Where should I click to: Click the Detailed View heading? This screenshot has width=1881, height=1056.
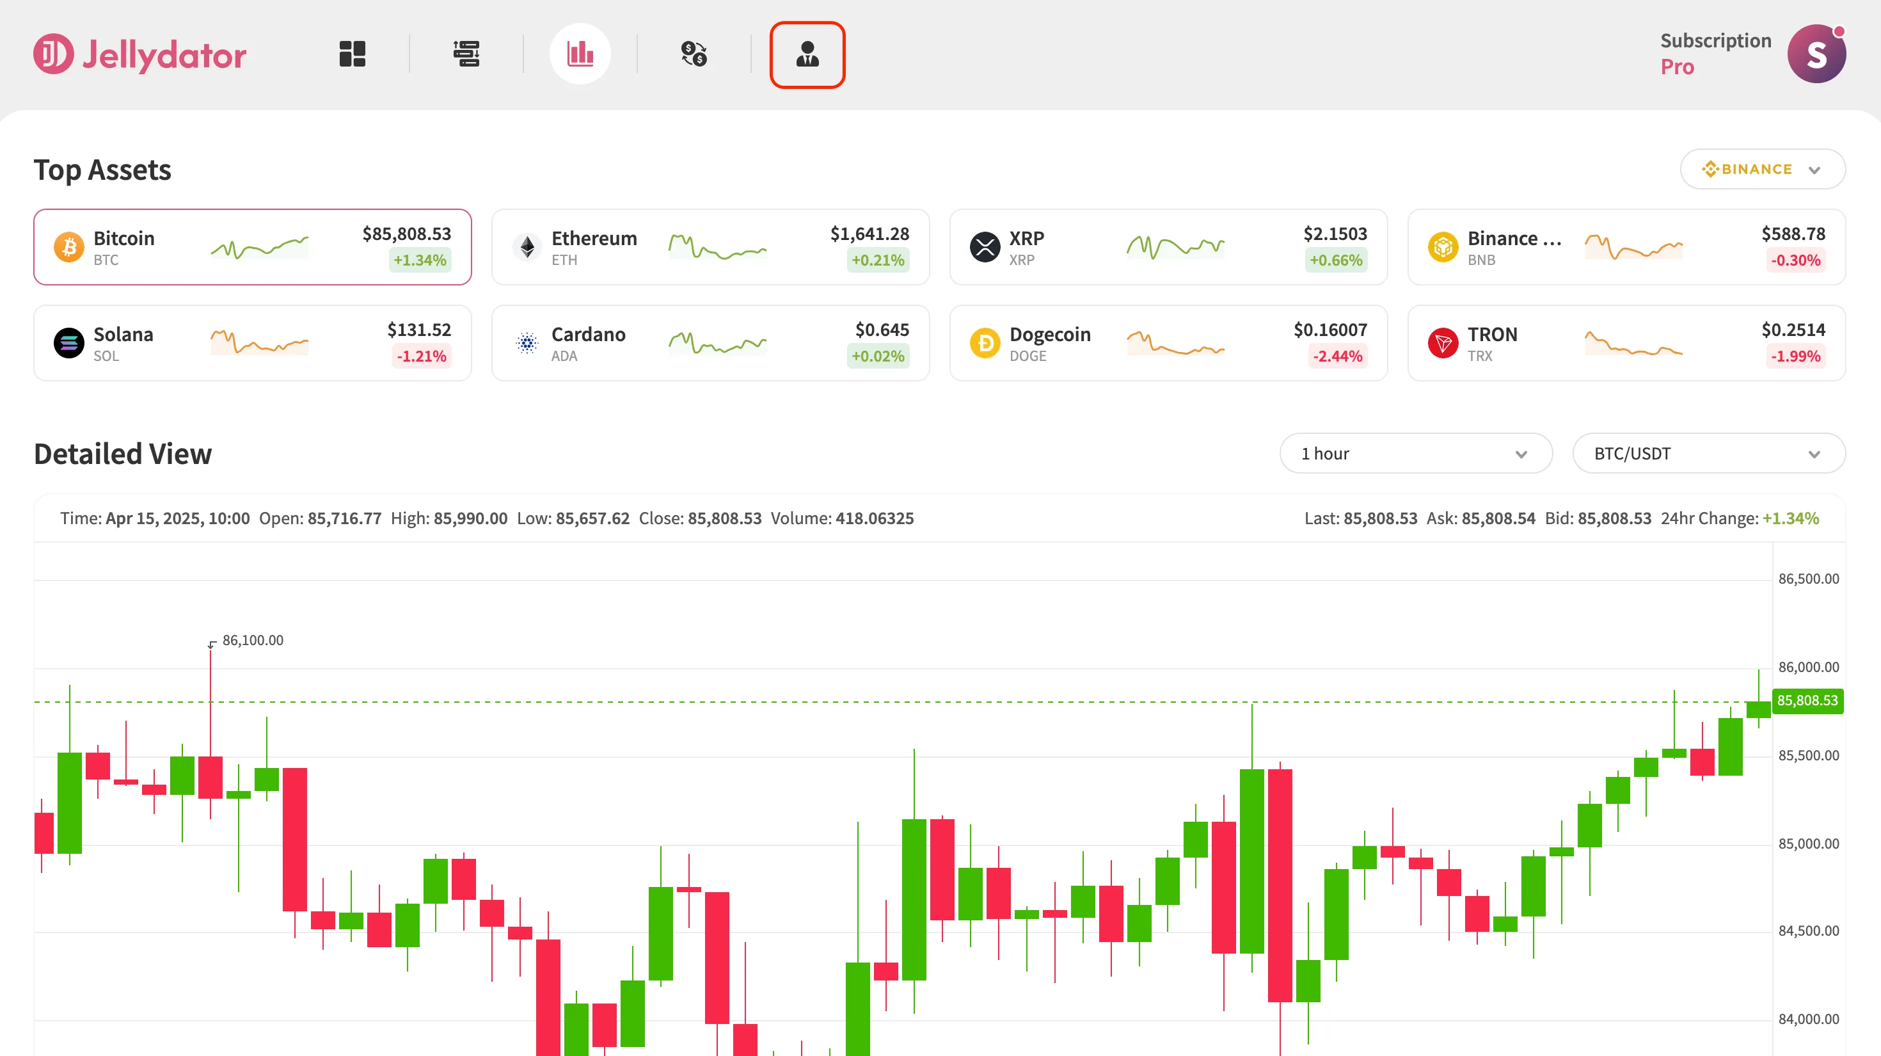tap(123, 454)
